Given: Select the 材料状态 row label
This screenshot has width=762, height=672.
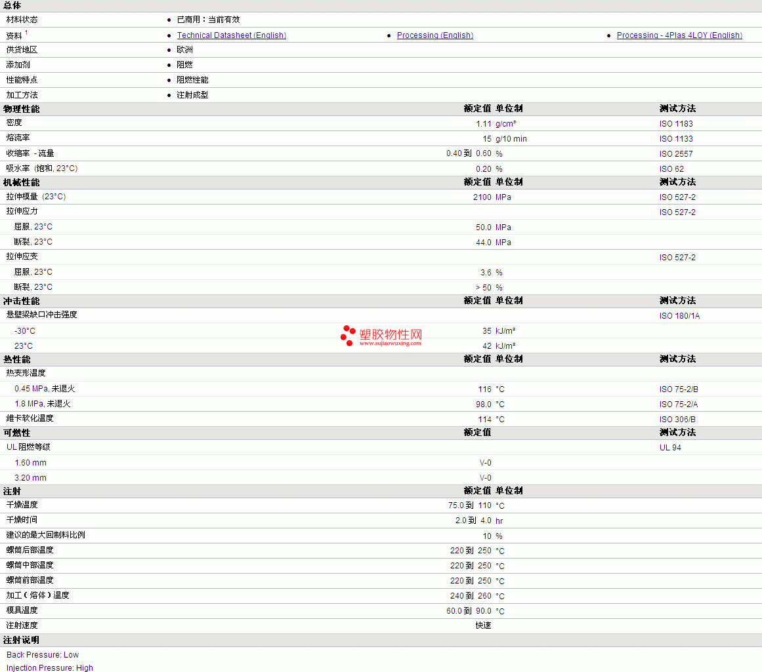Looking at the screenshot, I should [22, 20].
